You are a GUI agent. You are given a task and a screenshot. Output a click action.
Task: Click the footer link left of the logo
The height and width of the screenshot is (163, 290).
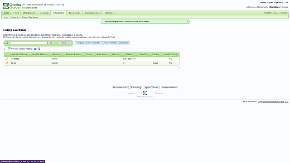click(x=131, y=93)
